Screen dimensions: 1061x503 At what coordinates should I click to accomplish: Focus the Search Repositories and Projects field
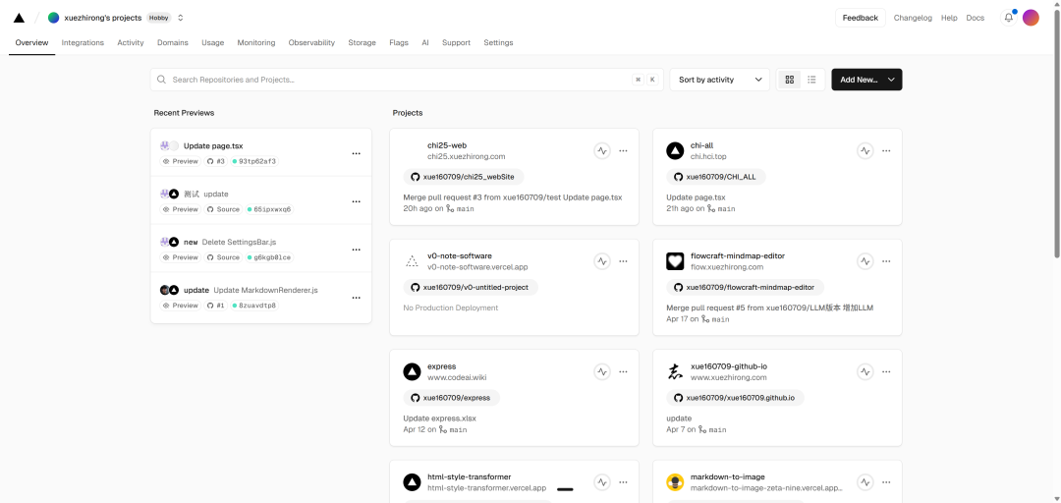tap(407, 80)
